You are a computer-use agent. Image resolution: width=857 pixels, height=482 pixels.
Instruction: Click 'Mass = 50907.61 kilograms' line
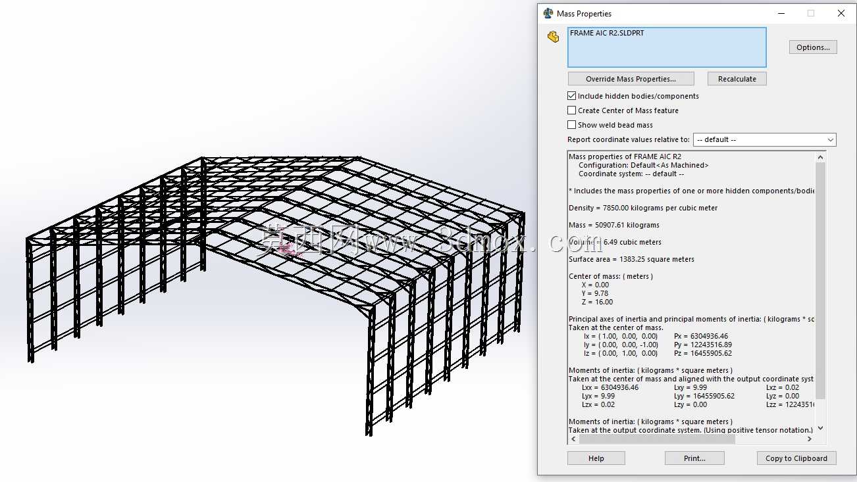tap(613, 225)
